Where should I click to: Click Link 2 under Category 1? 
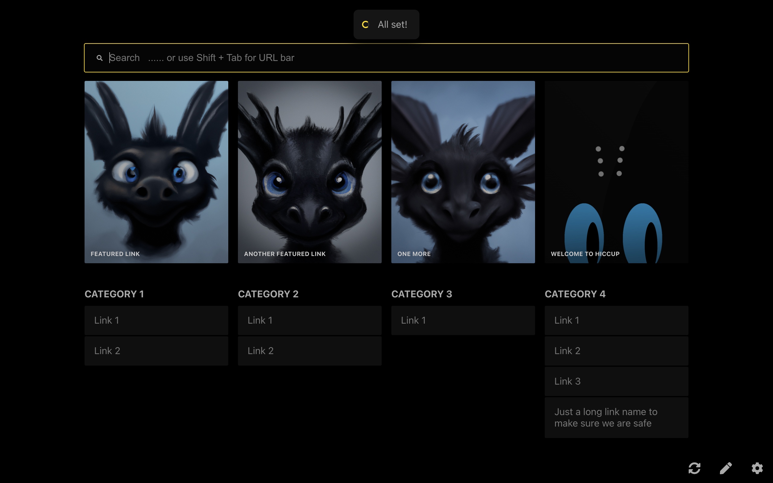tap(156, 351)
